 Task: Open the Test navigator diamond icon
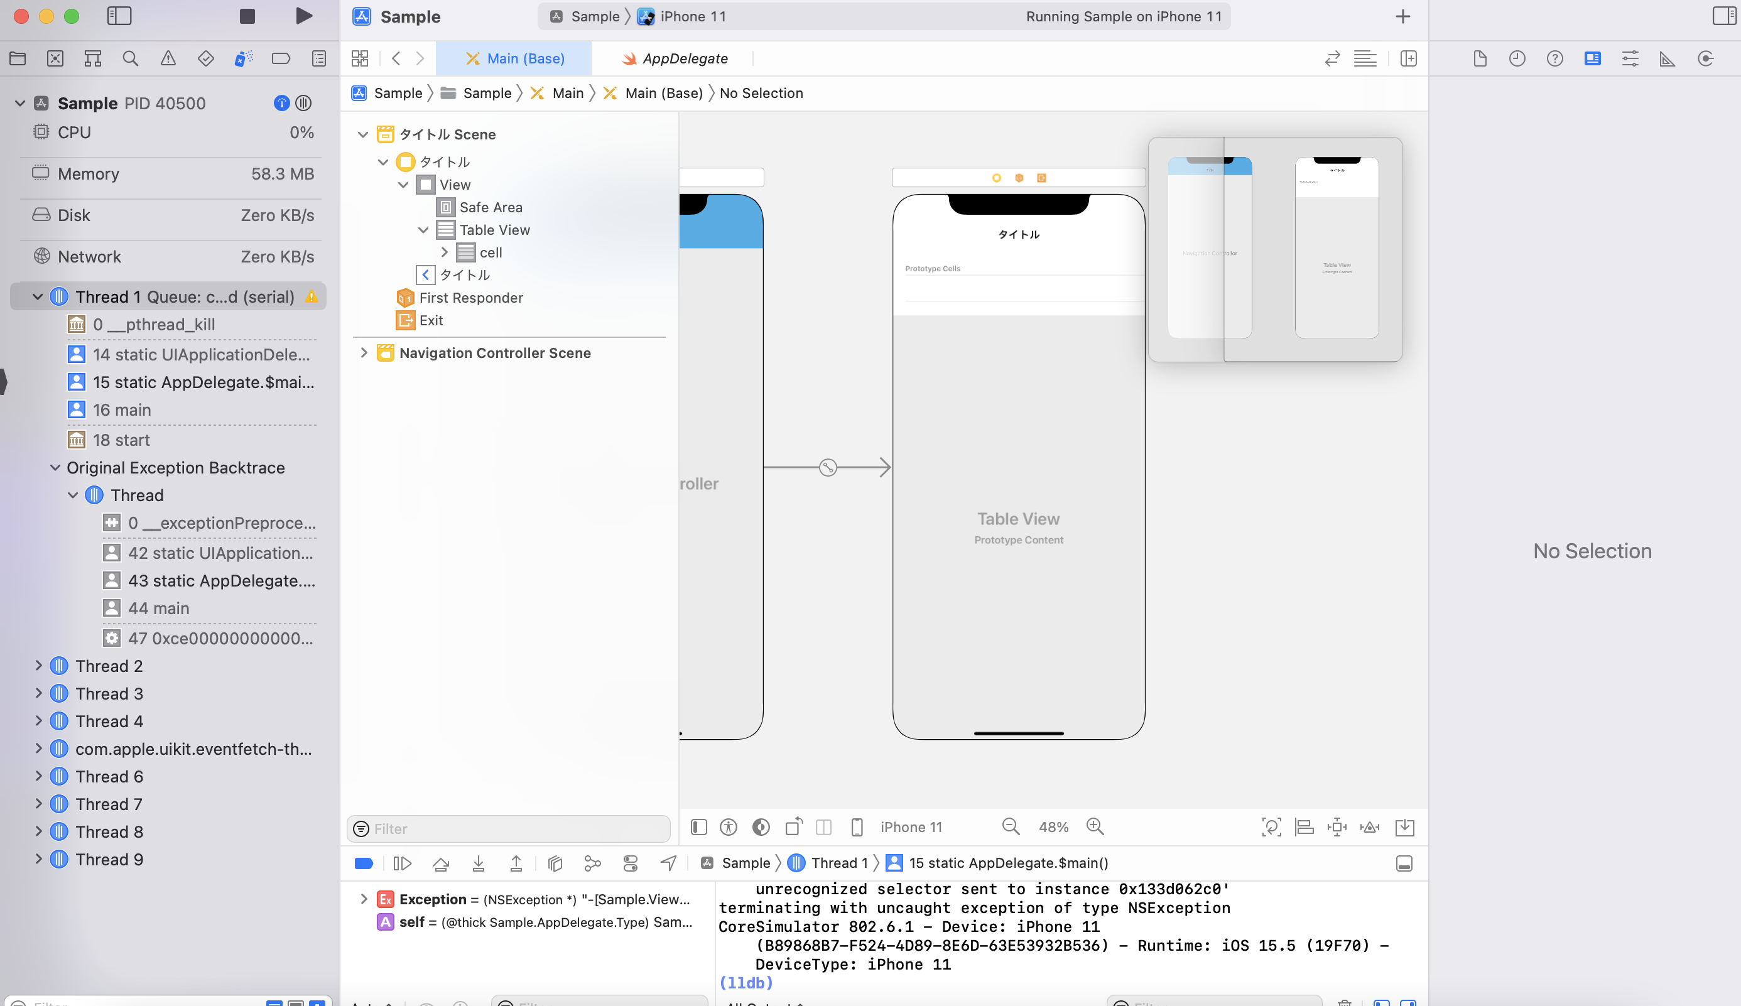pos(205,59)
